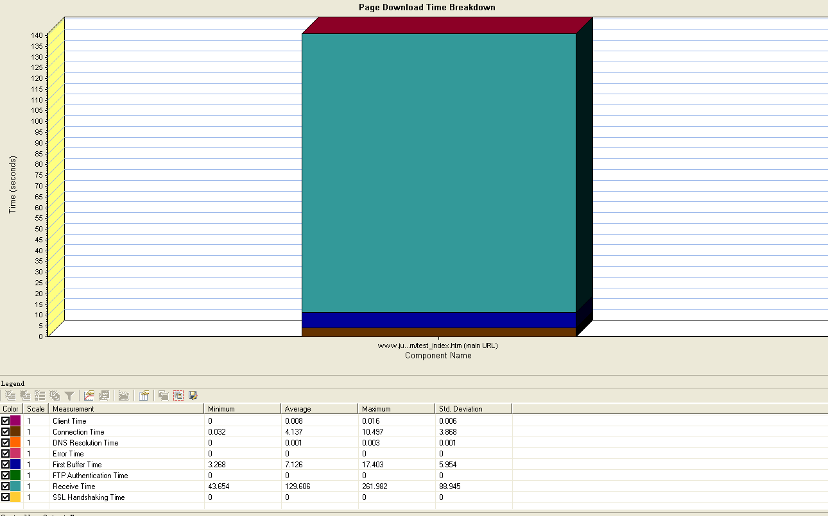Image resolution: width=828 pixels, height=516 pixels.
Task: Click Receive Time deviation value 88.945
Action: pyautogui.click(x=449, y=486)
